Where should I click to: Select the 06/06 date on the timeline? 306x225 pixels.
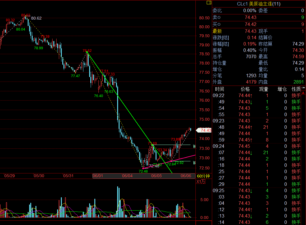(186, 176)
